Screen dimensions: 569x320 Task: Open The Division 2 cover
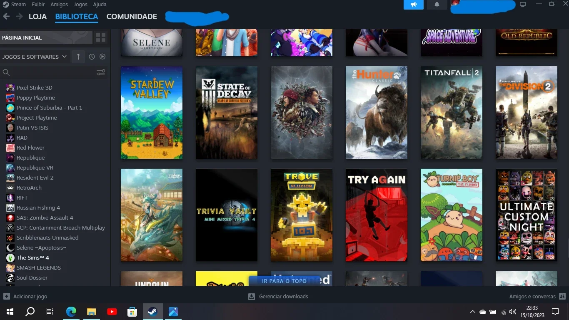527,112
